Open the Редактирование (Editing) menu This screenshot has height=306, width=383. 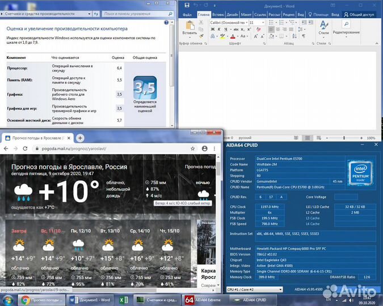pos(346,29)
